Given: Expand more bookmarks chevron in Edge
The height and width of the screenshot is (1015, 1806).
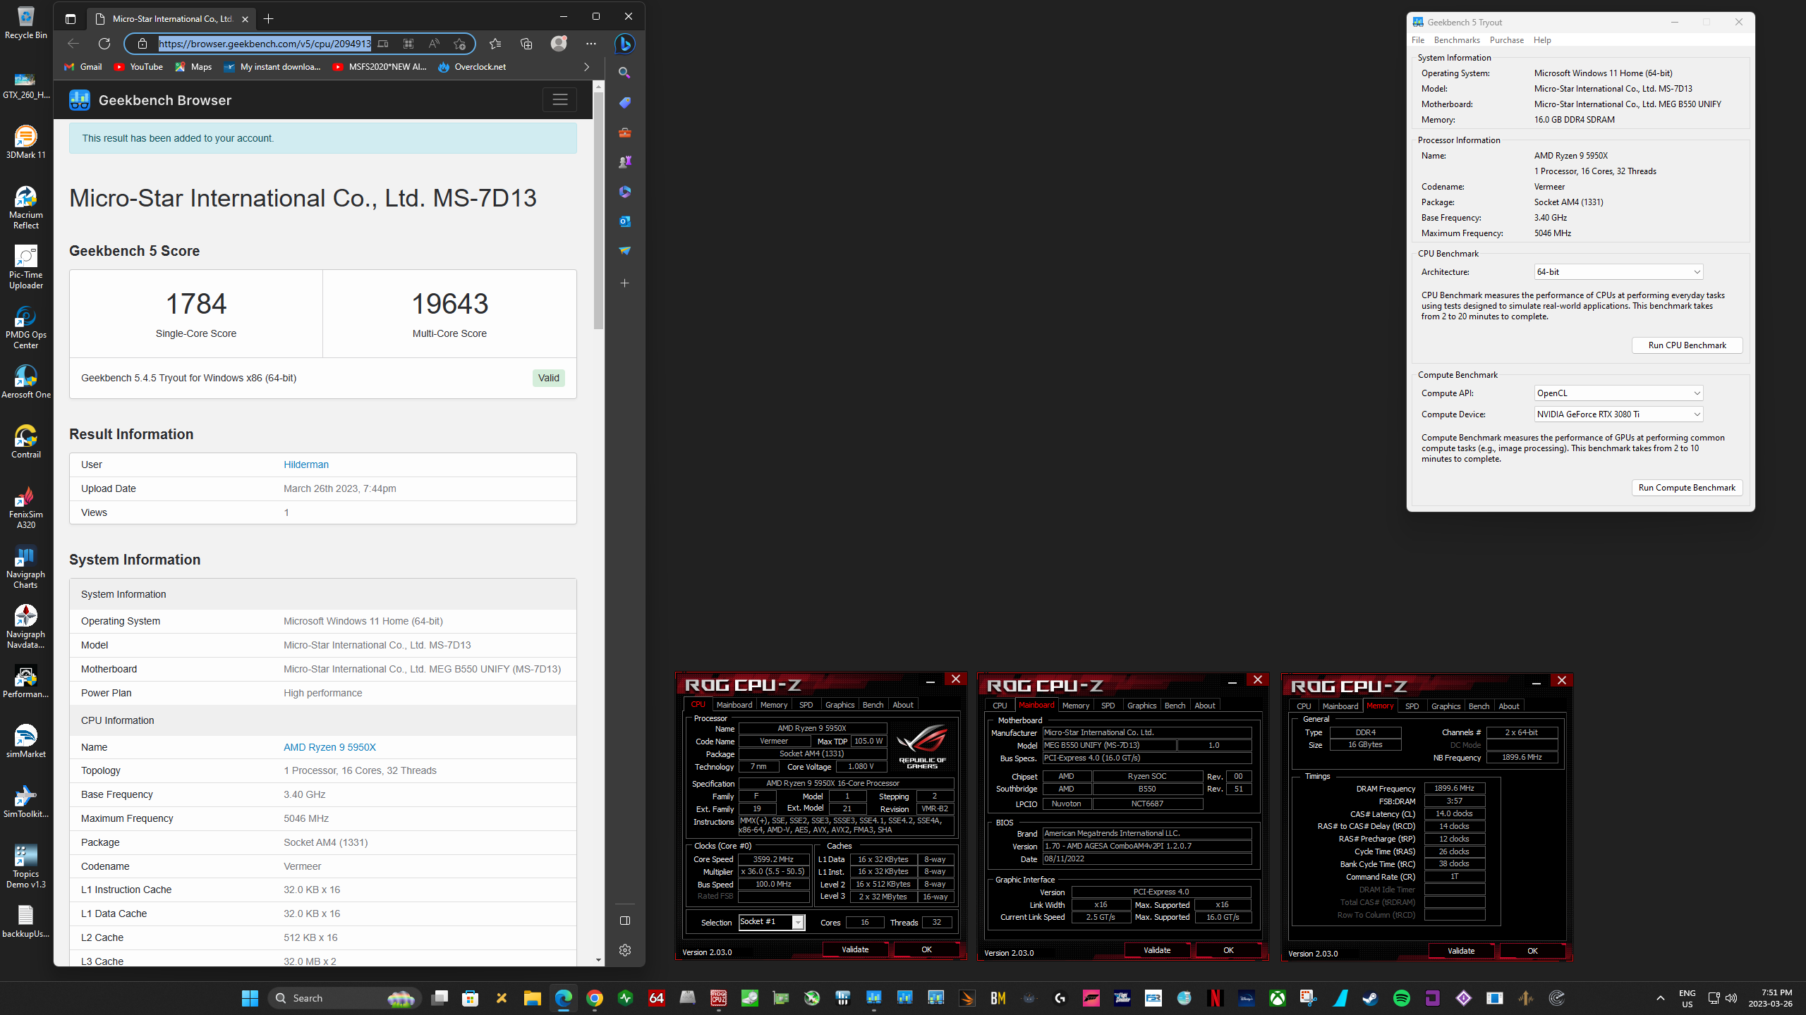Looking at the screenshot, I should click(586, 67).
